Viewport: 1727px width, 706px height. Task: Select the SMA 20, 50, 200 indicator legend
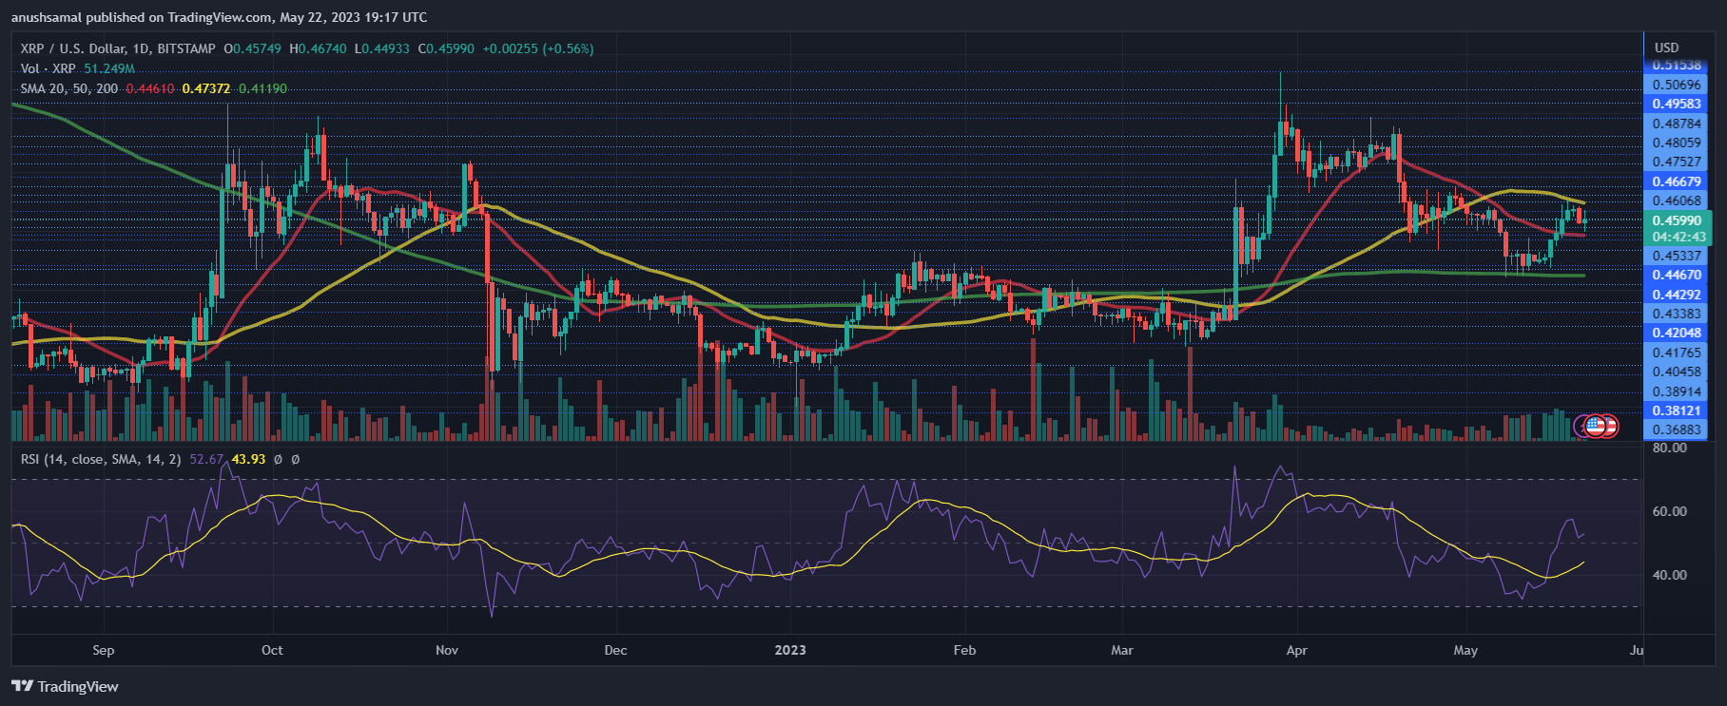point(69,88)
